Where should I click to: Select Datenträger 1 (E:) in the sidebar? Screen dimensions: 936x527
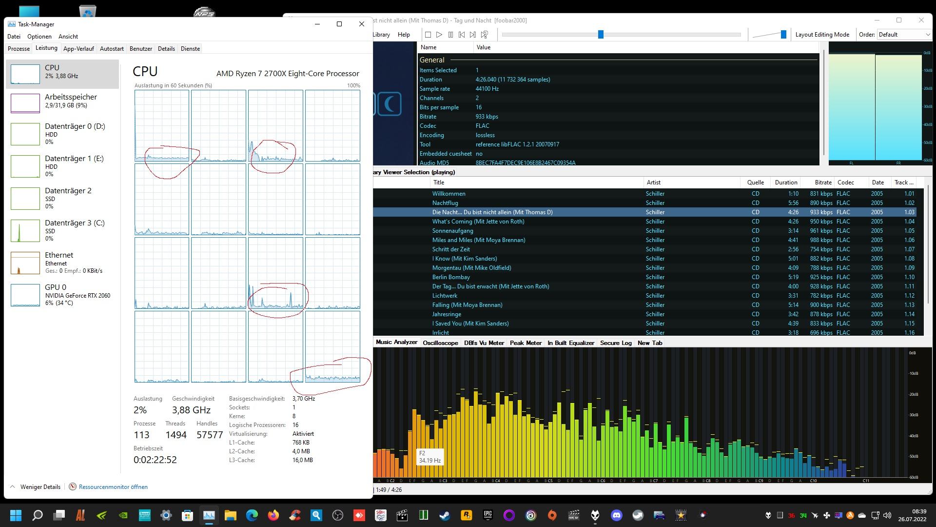click(x=62, y=166)
